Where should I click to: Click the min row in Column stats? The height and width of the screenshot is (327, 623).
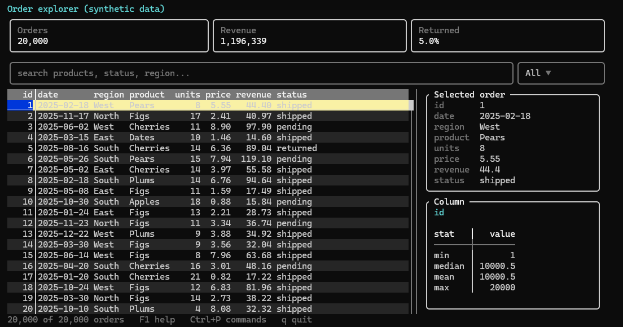[x=475, y=255]
